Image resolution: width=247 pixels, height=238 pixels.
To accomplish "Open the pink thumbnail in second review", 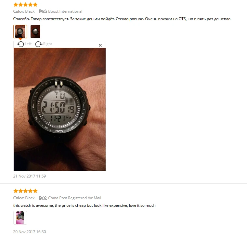I will (20, 218).
